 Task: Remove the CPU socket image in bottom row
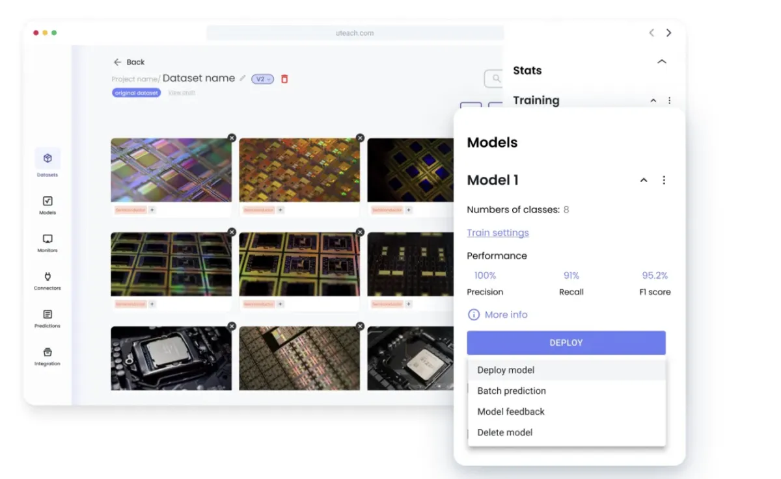(x=232, y=326)
